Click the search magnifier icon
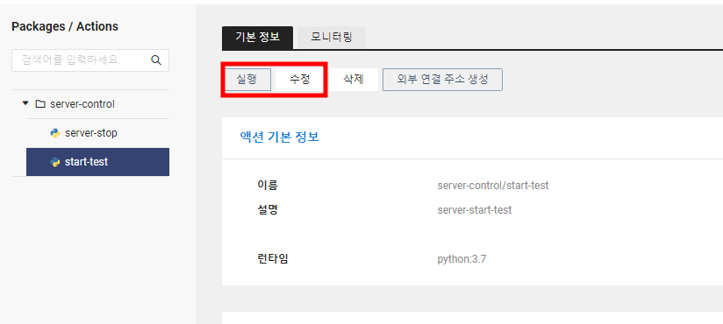This screenshot has height=324, width=723. [x=156, y=60]
